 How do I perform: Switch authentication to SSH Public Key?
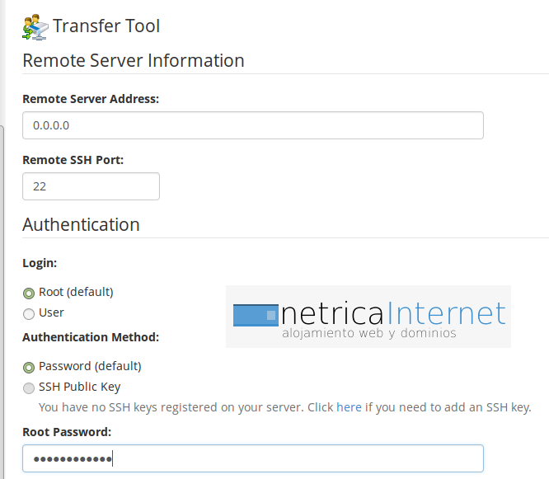coord(29,387)
